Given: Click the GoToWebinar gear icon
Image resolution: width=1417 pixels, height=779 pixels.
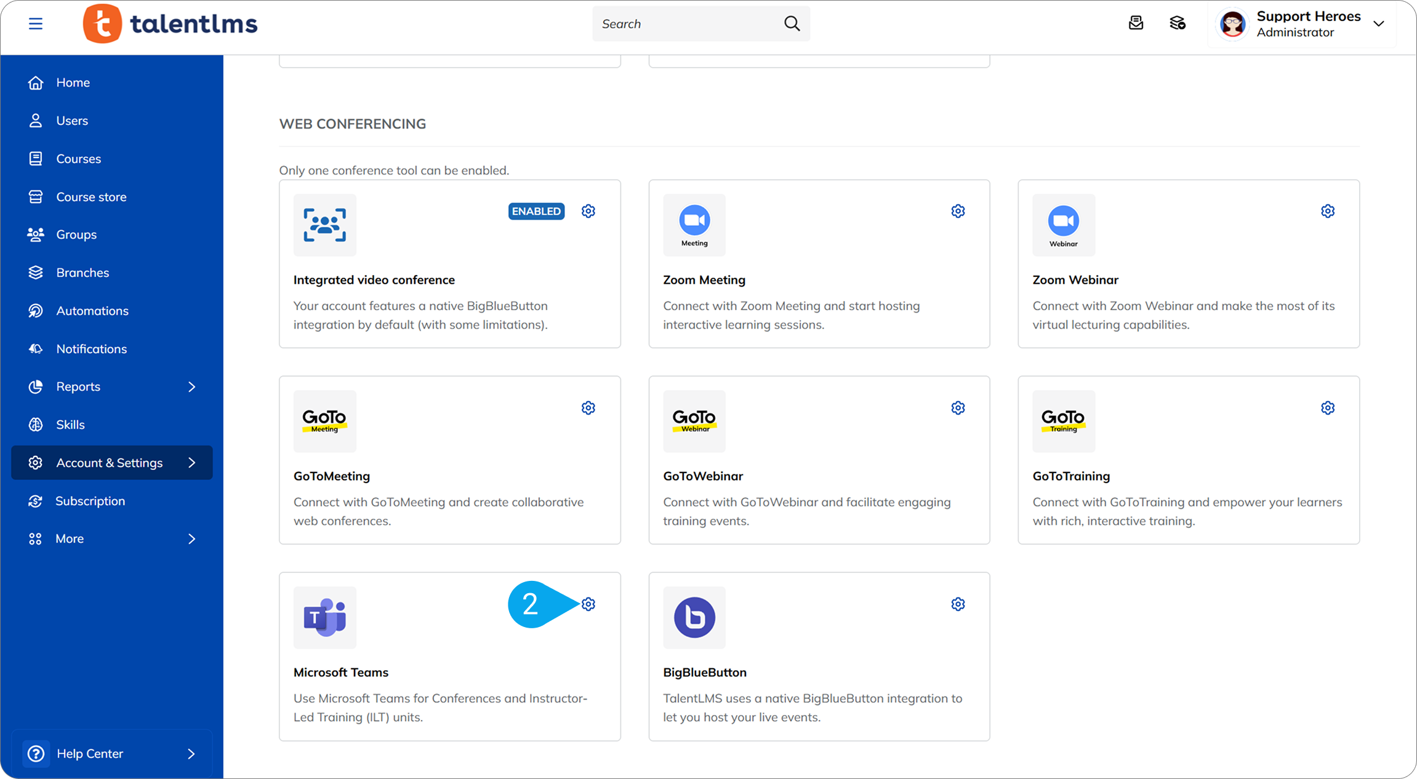Looking at the screenshot, I should click(958, 408).
